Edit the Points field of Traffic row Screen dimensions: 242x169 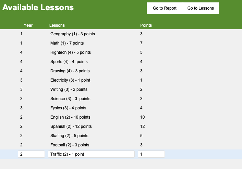pos(151,154)
